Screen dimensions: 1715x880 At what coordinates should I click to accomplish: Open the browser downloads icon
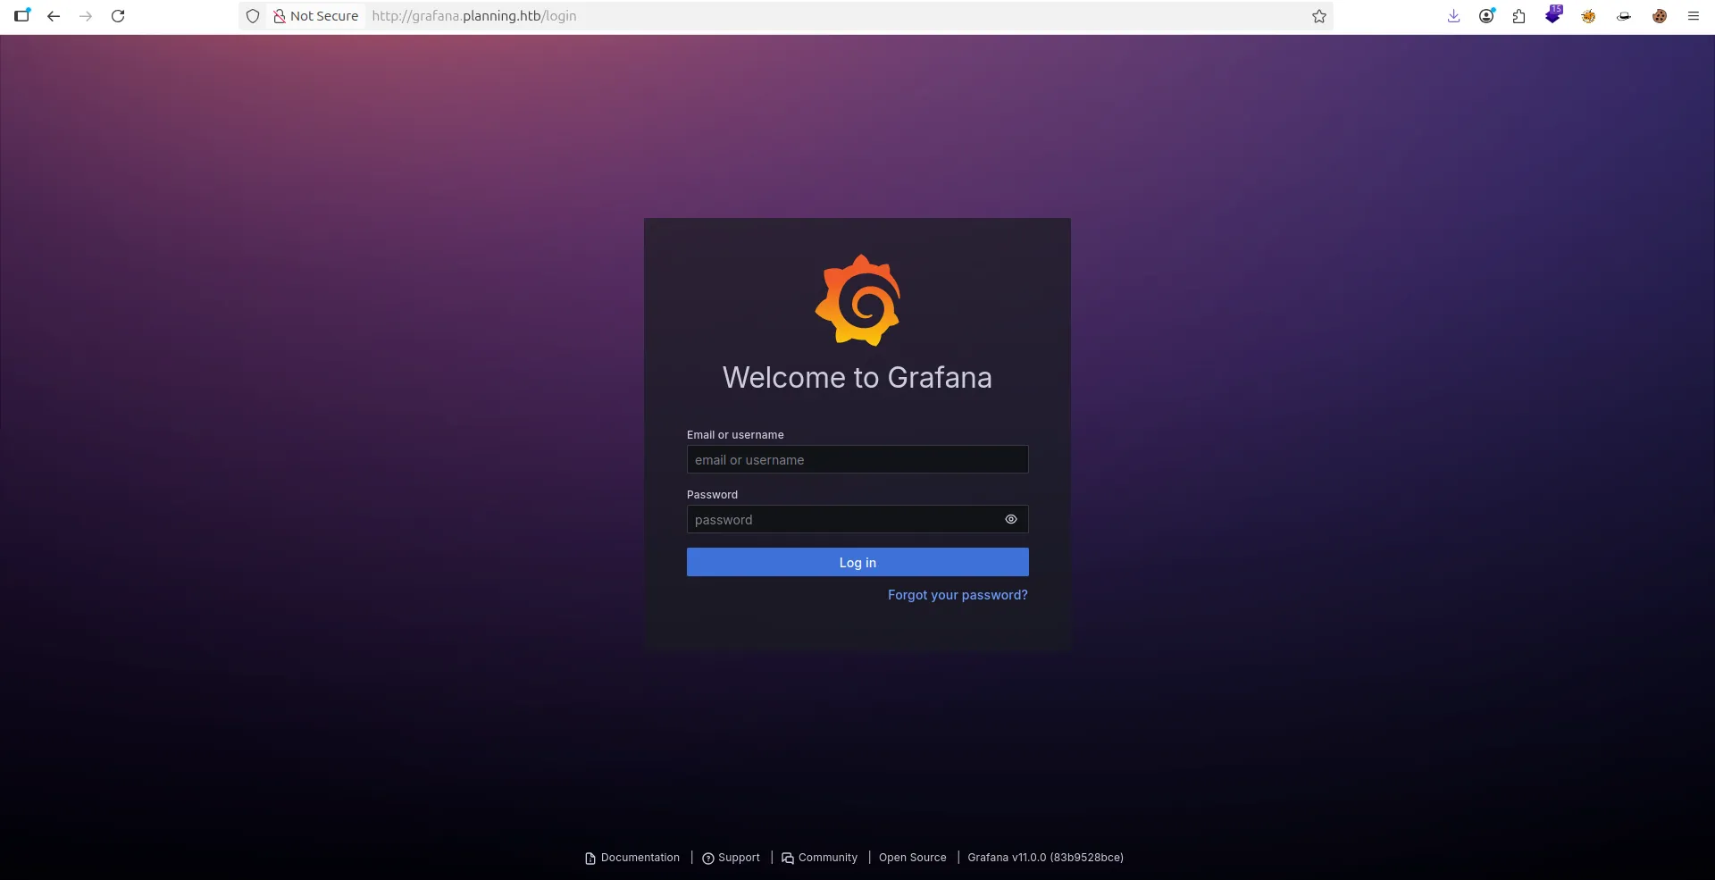click(x=1453, y=16)
